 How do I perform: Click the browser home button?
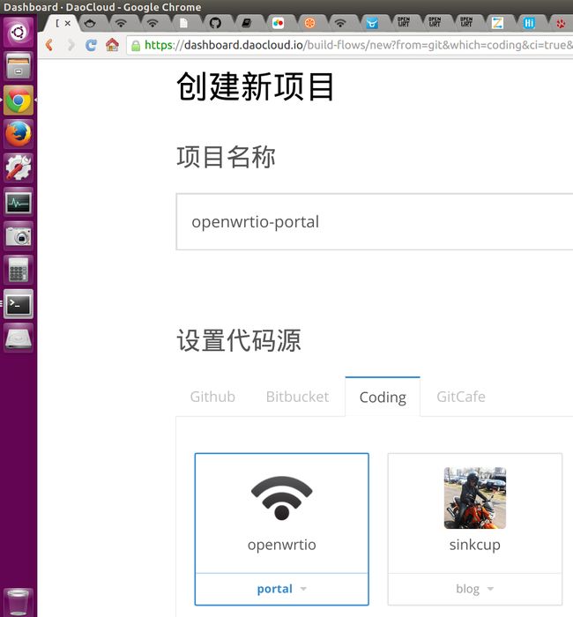(x=112, y=45)
